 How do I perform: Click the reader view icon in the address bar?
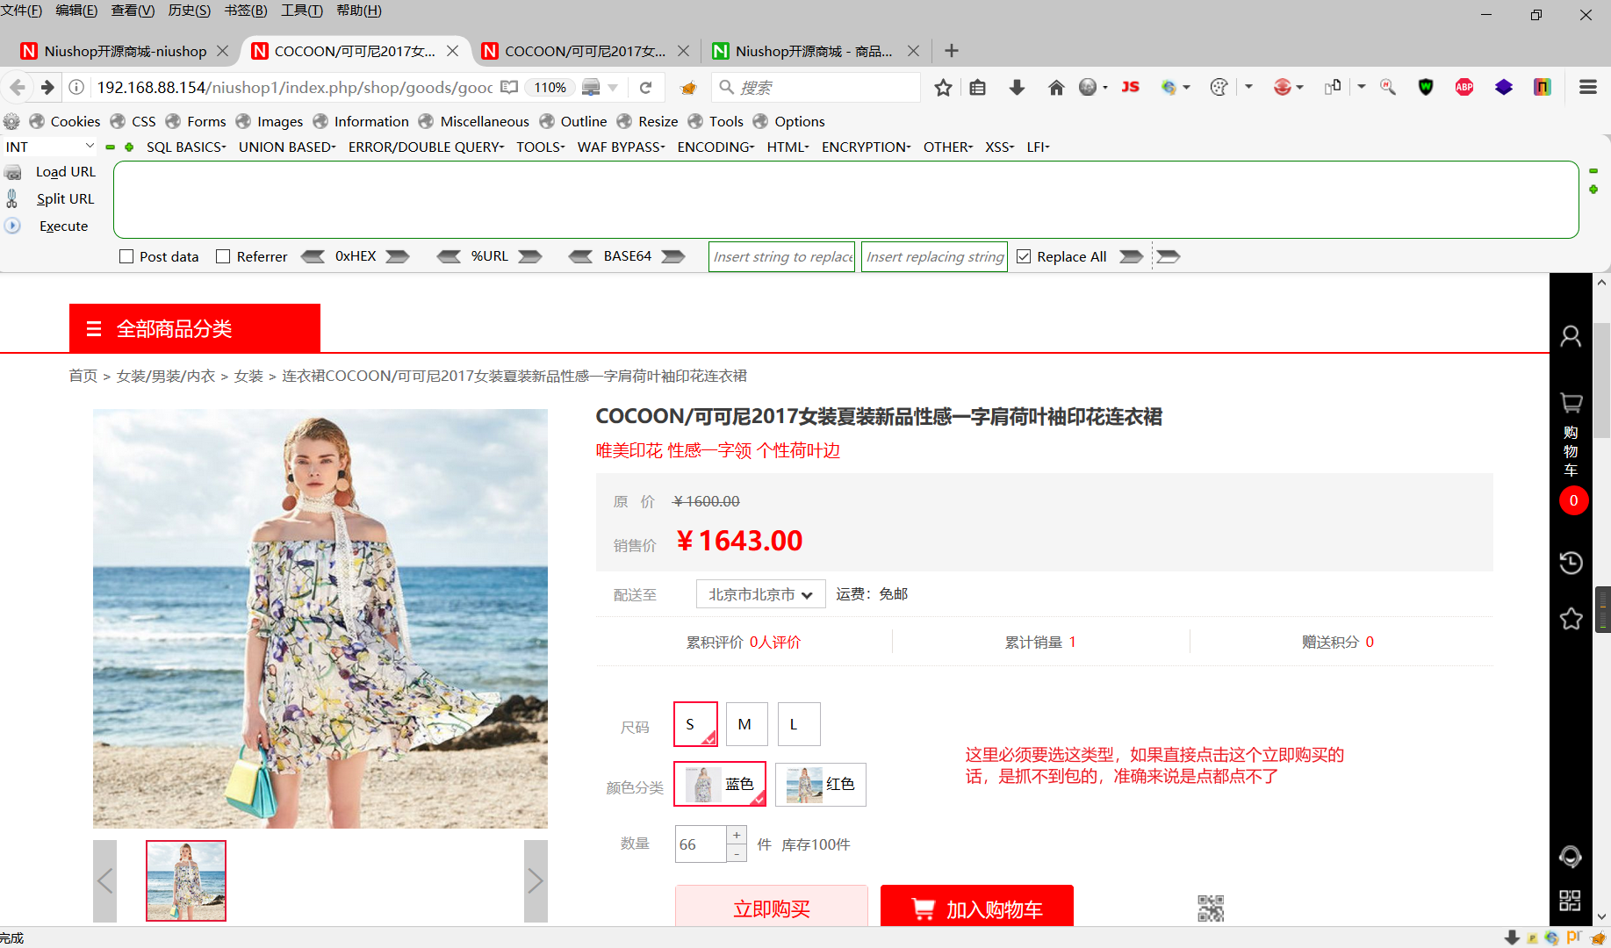(509, 87)
